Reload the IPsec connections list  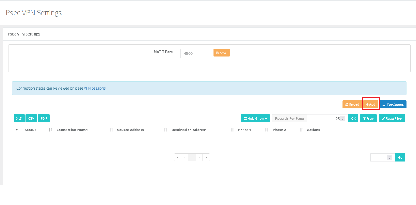tap(352, 104)
